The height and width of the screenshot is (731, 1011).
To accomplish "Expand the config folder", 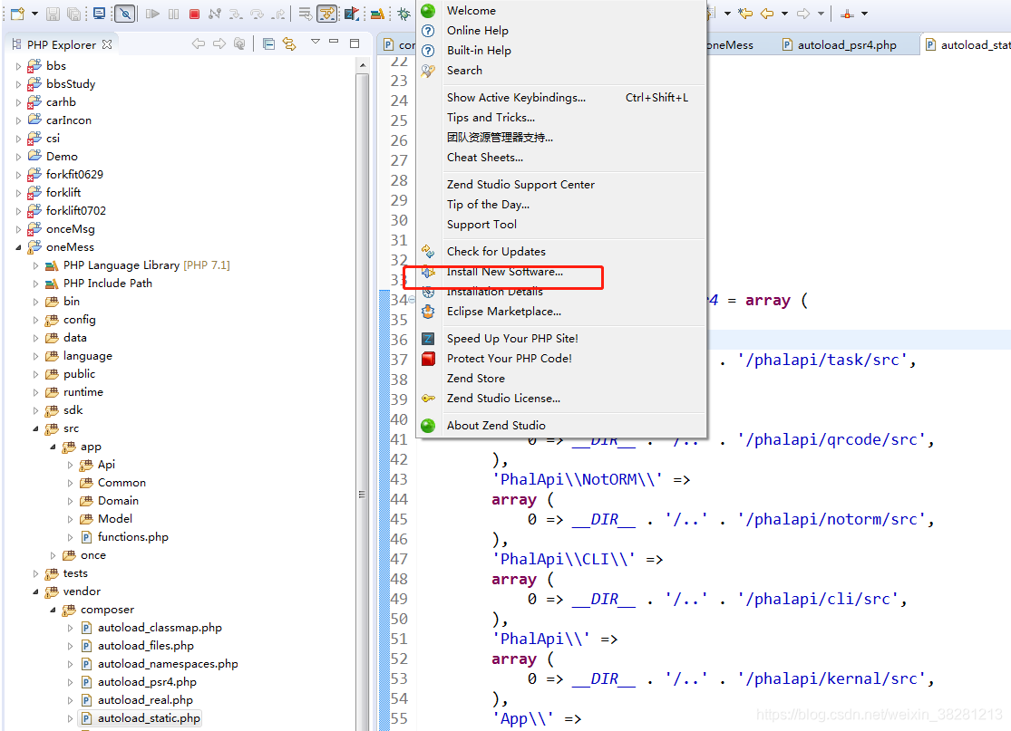I will 35,320.
